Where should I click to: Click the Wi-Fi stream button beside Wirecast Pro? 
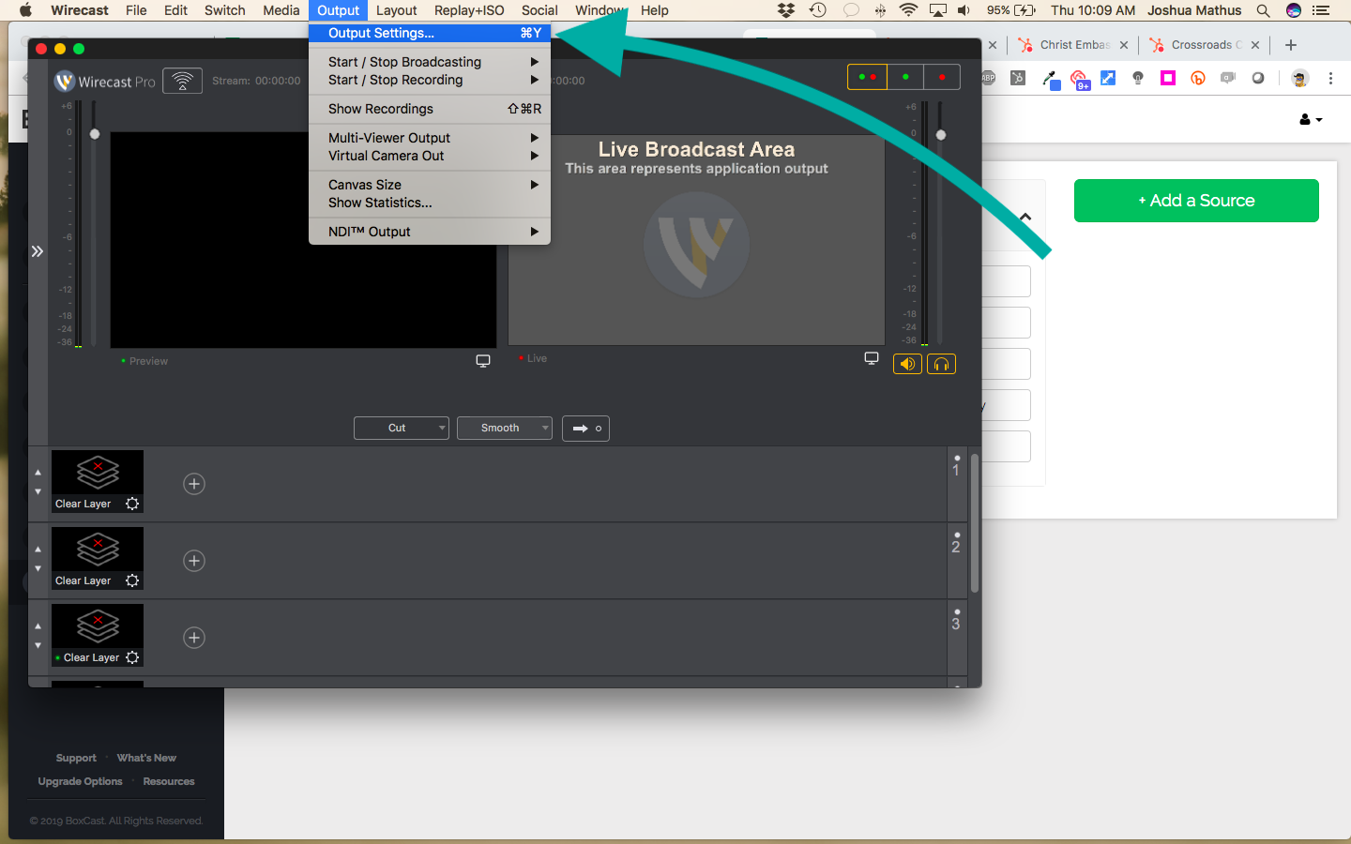(x=182, y=82)
